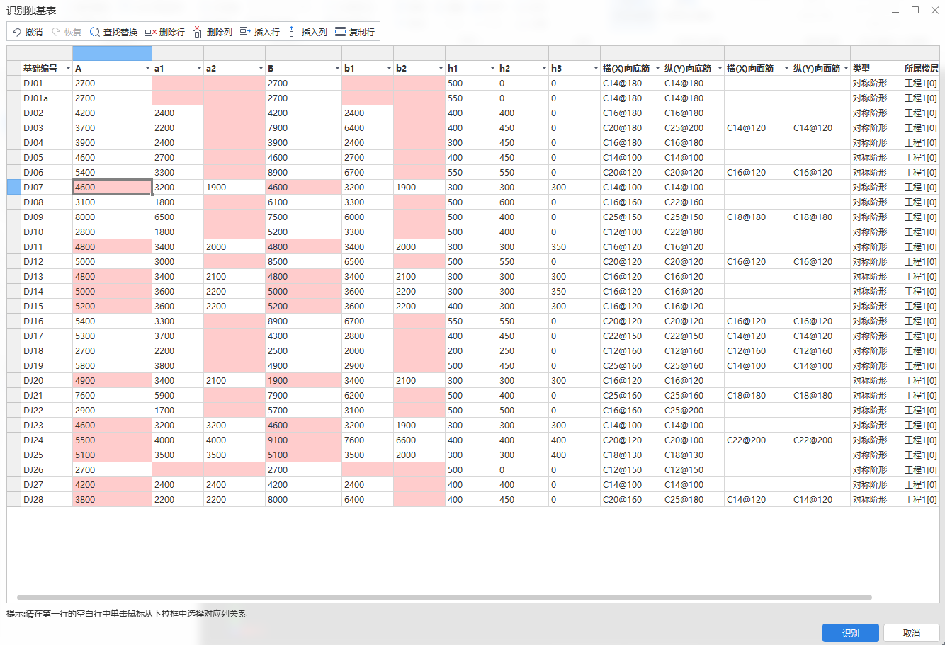Open the a1 column dropdown arrow

pos(199,69)
